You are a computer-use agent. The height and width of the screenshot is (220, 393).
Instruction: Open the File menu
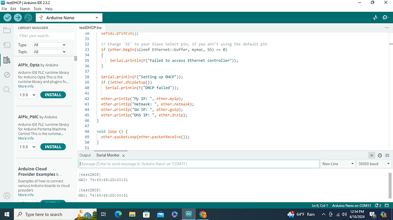tap(4, 9)
